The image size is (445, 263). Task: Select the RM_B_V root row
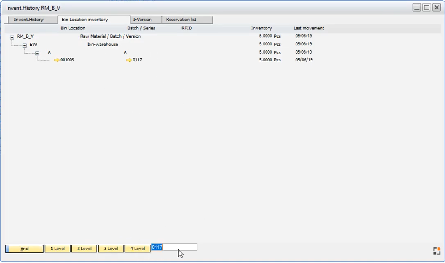(x=25, y=36)
